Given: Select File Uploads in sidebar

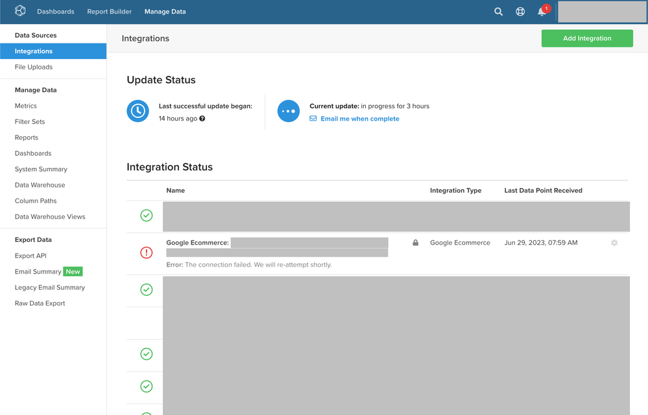Looking at the screenshot, I should point(34,67).
